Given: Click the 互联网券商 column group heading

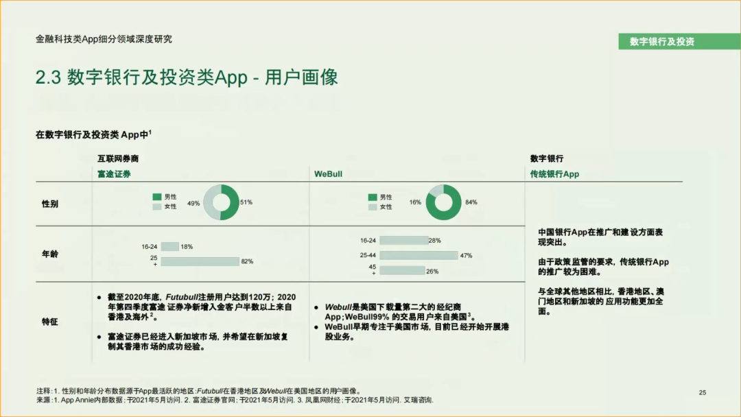Looking at the screenshot, I should (118, 158).
